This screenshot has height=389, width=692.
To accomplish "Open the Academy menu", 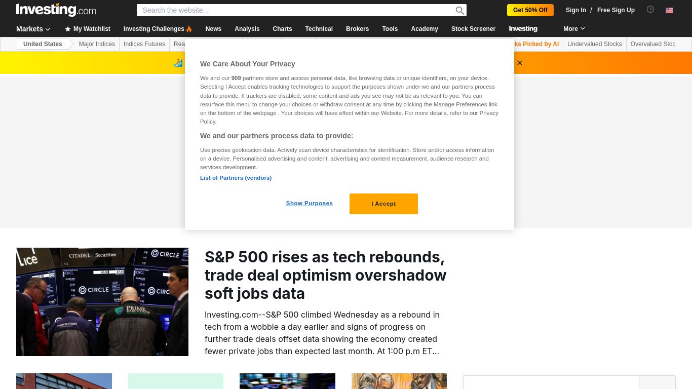I will [425, 29].
